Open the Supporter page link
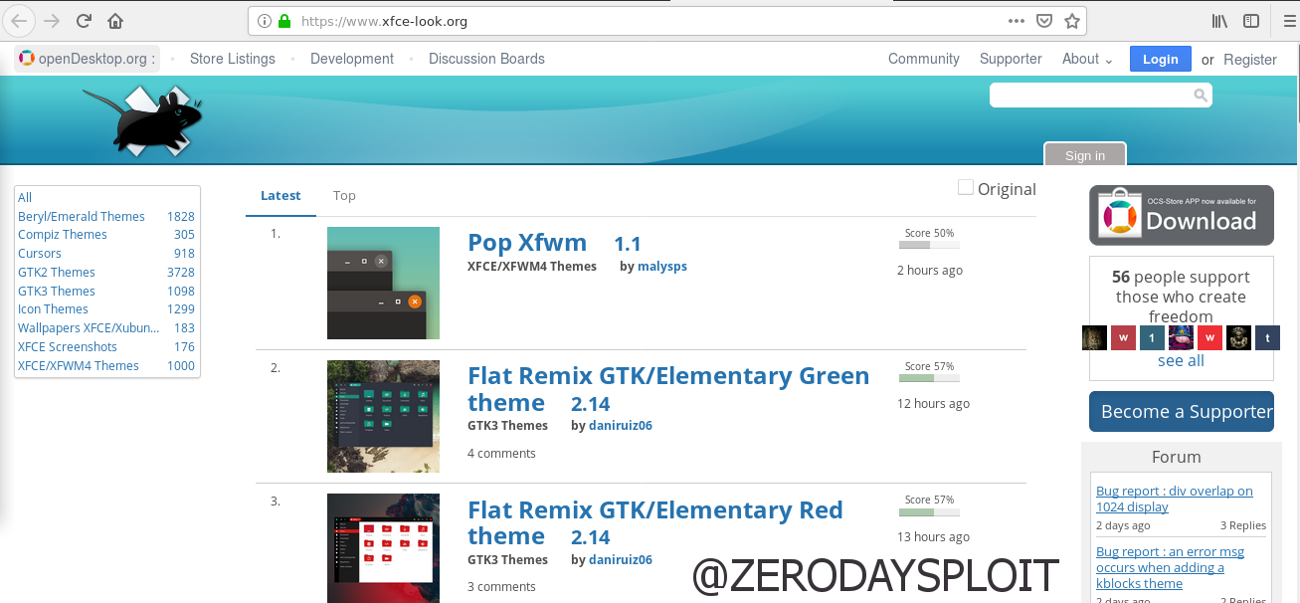This screenshot has width=1300, height=603. 1011,59
